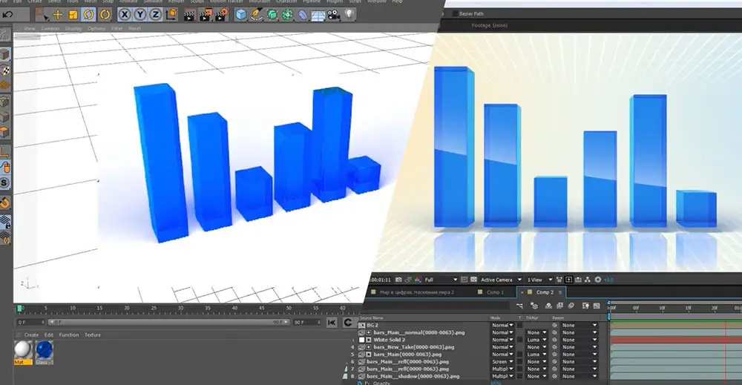Image resolution: width=742 pixels, height=385 pixels.
Task: Toggle preserve transparency box for BG 2
Action: click(x=519, y=326)
